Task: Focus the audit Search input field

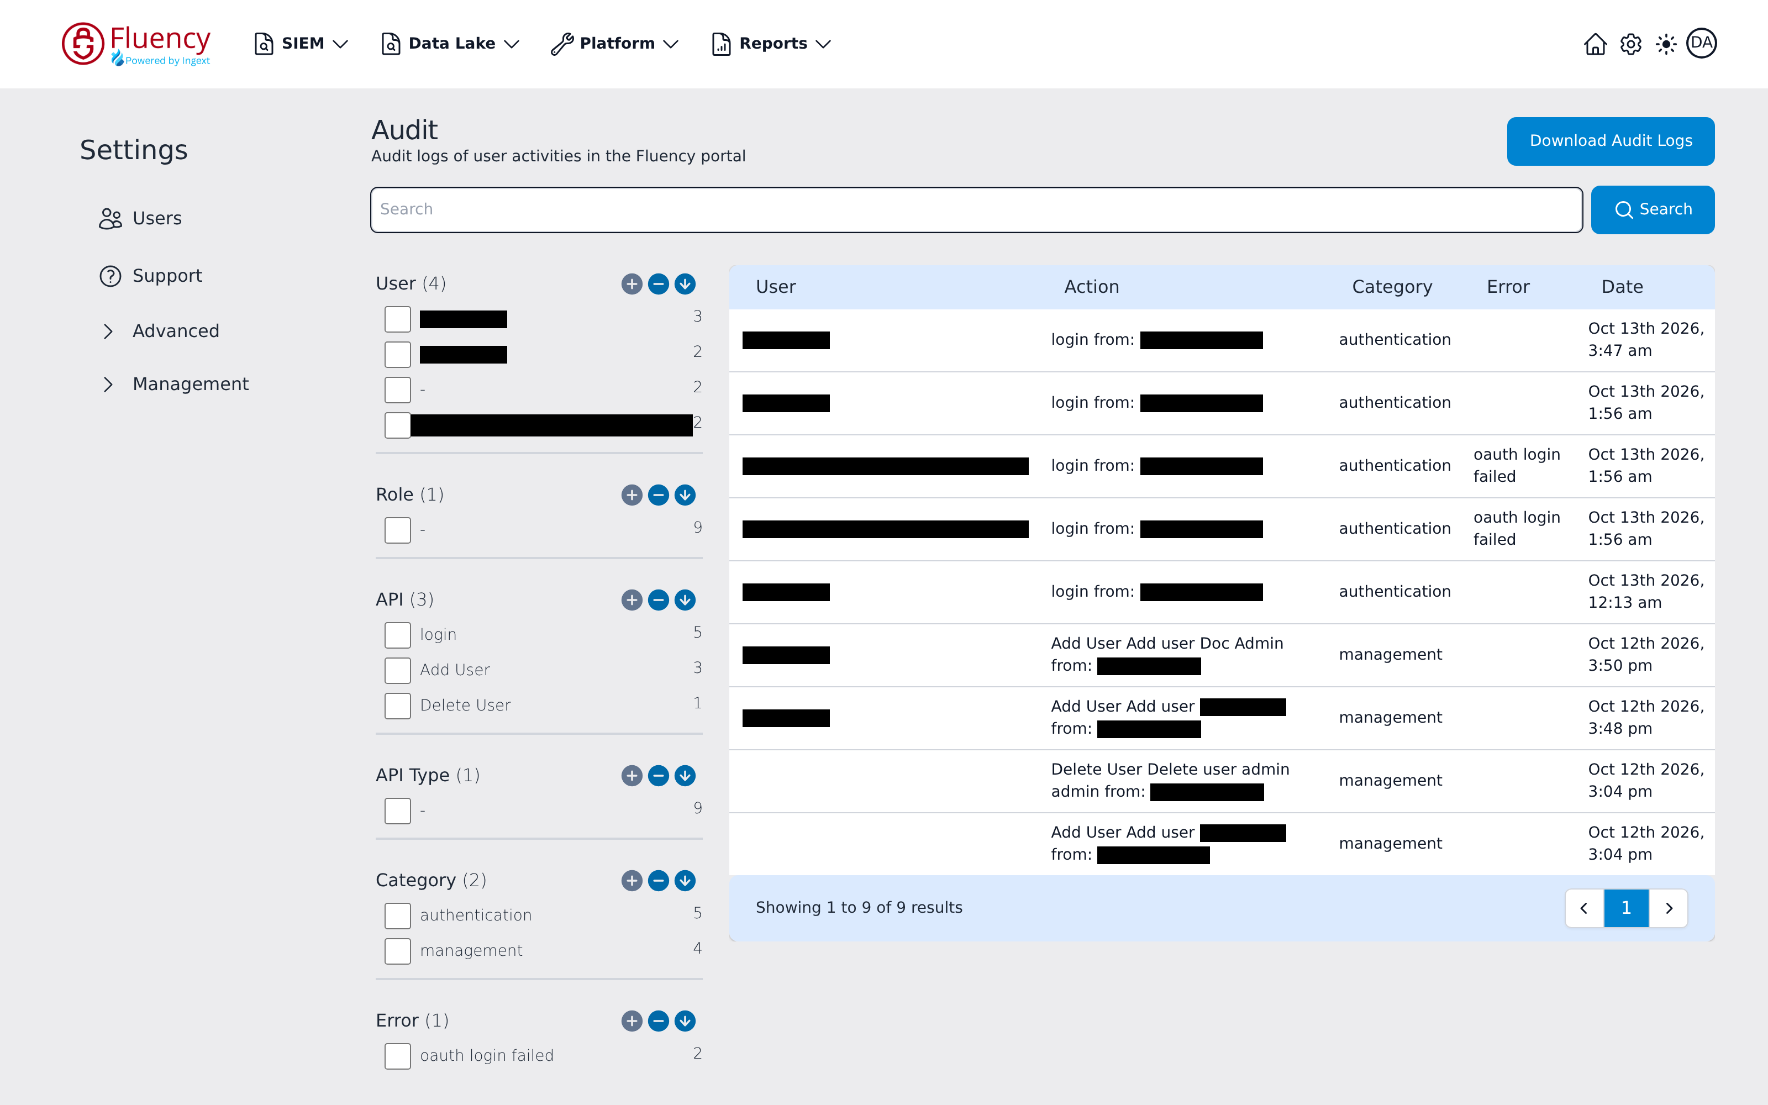Action: coord(976,210)
